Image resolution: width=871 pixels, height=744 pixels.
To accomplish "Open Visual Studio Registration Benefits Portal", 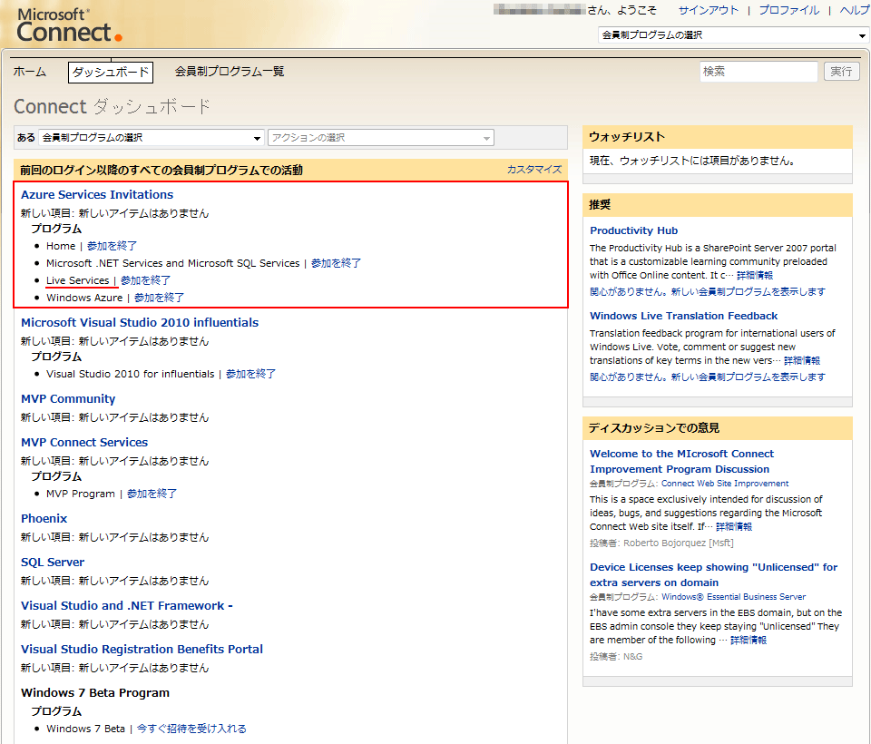I will 142,649.
